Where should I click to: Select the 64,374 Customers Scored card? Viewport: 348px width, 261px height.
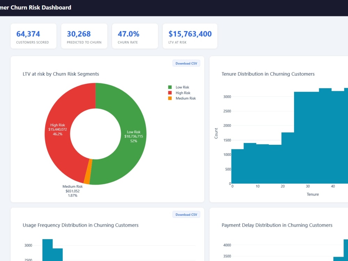(x=33, y=36)
